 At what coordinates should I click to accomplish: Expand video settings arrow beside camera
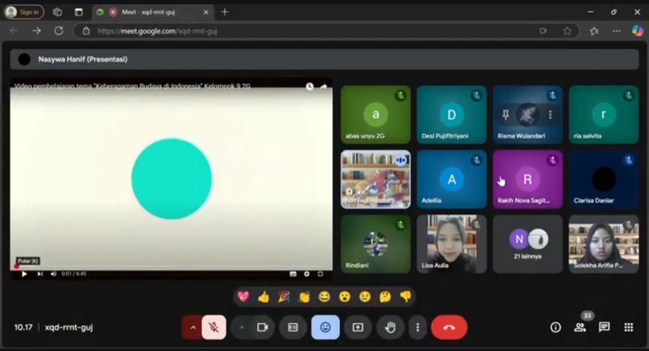242,328
